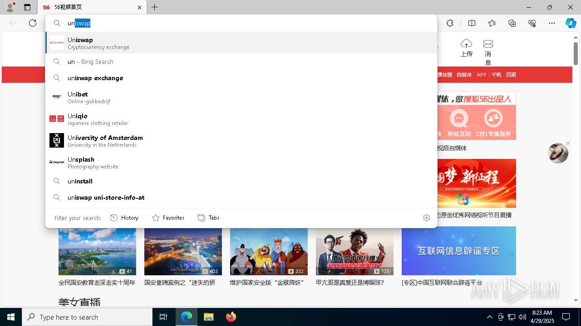Click Microsoft Edge taskbar icon
581x326 pixels.
(187, 317)
